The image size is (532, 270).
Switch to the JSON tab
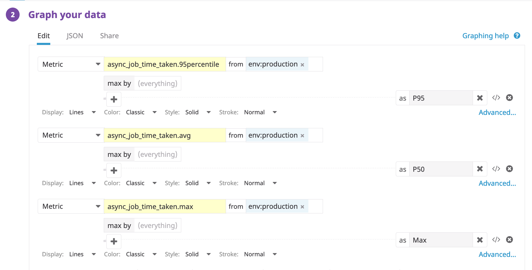pyautogui.click(x=75, y=36)
